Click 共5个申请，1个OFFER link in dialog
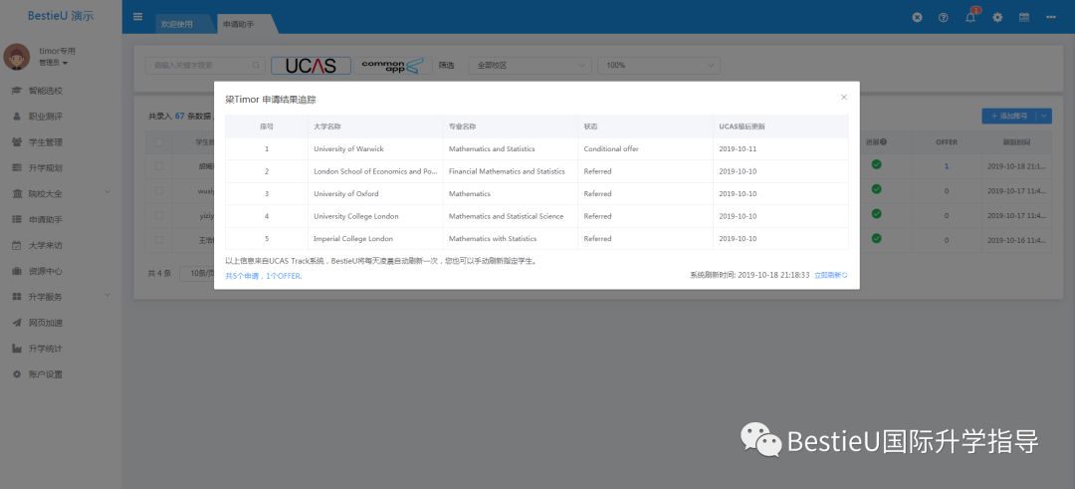The width and height of the screenshot is (1075, 489). pyautogui.click(x=264, y=277)
